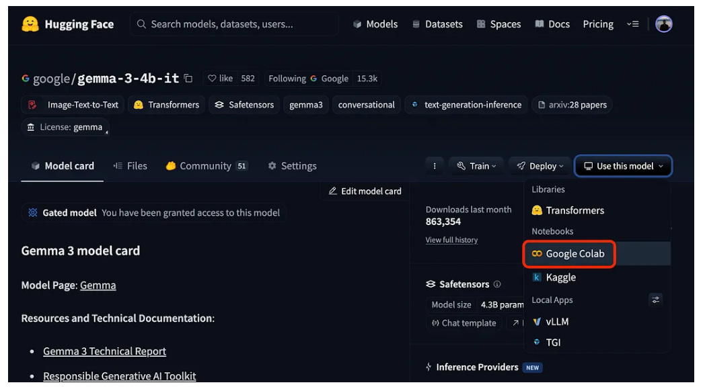Click the gemma-3-4b-it model name
This screenshot has height=389, width=705.
coord(128,79)
